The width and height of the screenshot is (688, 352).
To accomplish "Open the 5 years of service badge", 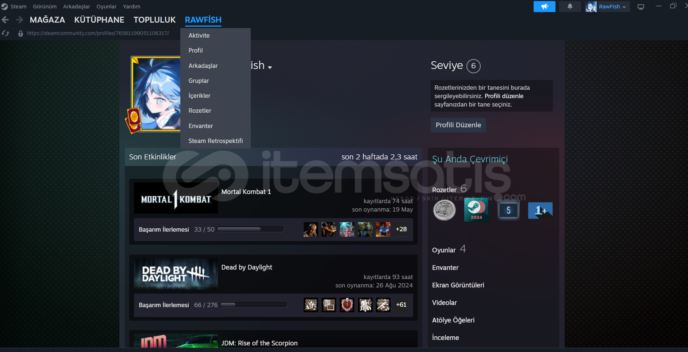I will click(x=508, y=210).
